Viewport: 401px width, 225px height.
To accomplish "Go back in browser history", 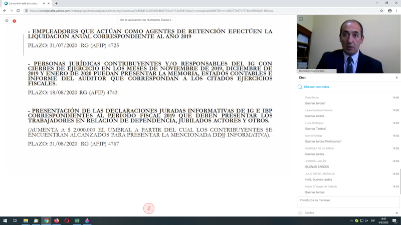I will coord(5,10).
